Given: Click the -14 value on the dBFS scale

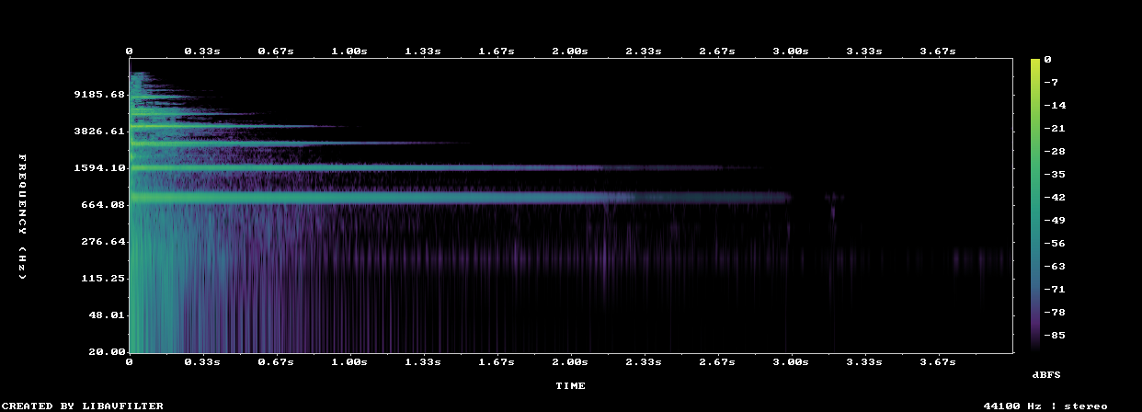Looking at the screenshot, I should pos(1055,106).
